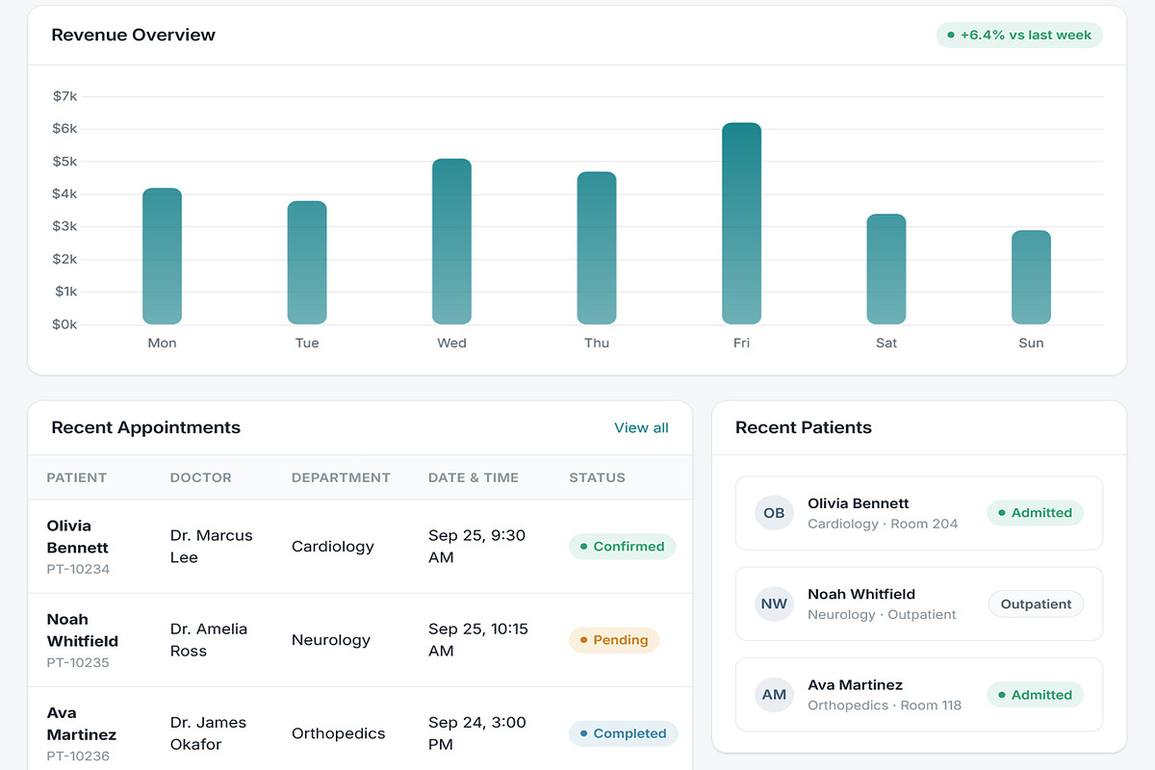Click Noah Whitfield's Outpatient badge
This screenshot has width=1155, height=770.
tap(1036, 604)
